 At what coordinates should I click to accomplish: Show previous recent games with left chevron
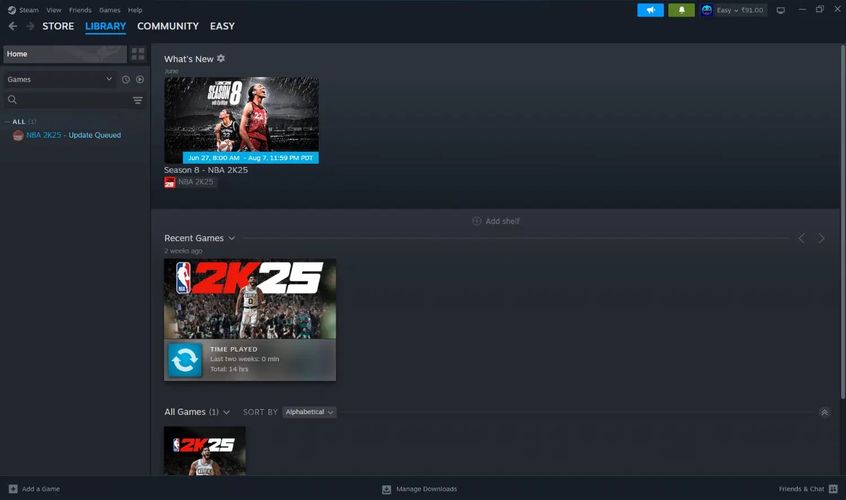(801, 238)
